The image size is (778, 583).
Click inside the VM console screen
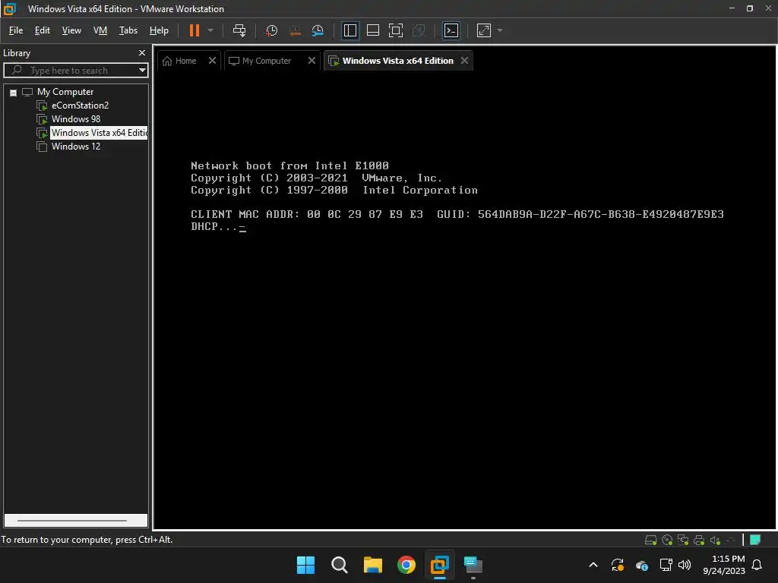(x=465, y=300)
